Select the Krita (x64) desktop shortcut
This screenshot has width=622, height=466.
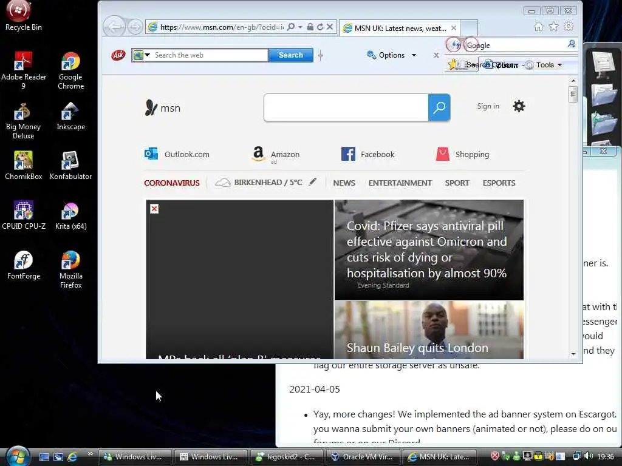(x=70, y=215)
